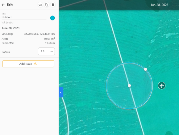Click the Lat/Long coordinates value

coord(40,34)
